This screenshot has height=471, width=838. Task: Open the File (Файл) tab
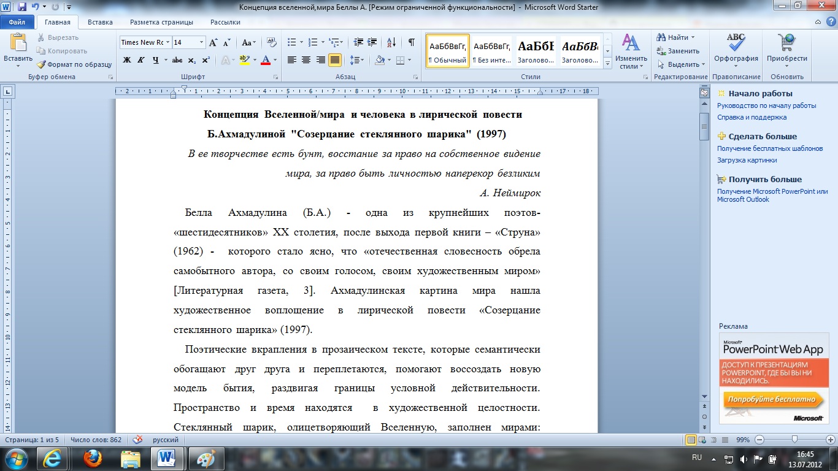pos(17,22)
